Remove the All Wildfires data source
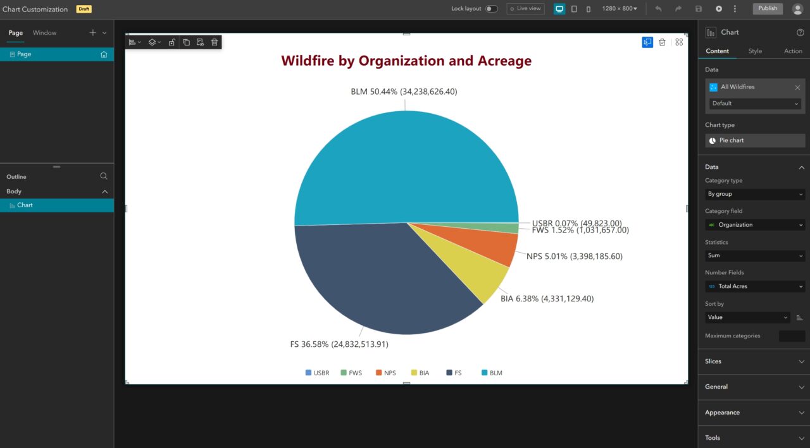 [x=797, y=87]
